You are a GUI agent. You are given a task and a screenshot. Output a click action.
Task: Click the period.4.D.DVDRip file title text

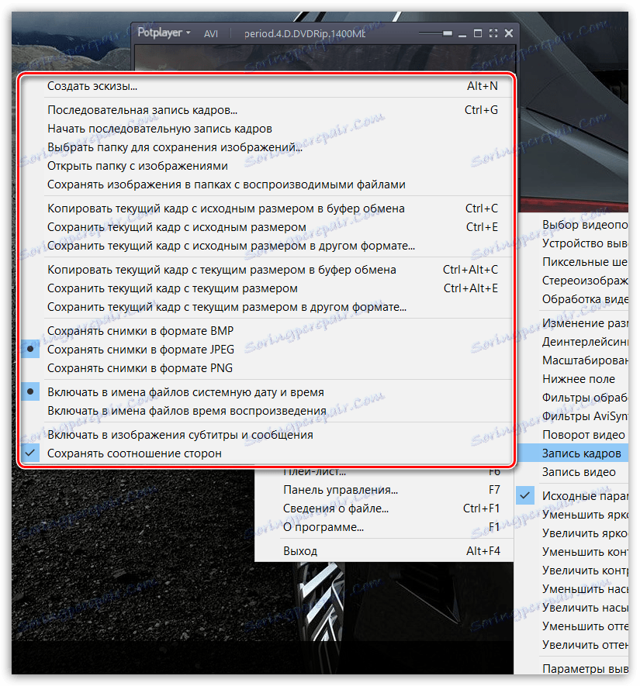click(x=305, y=33)
